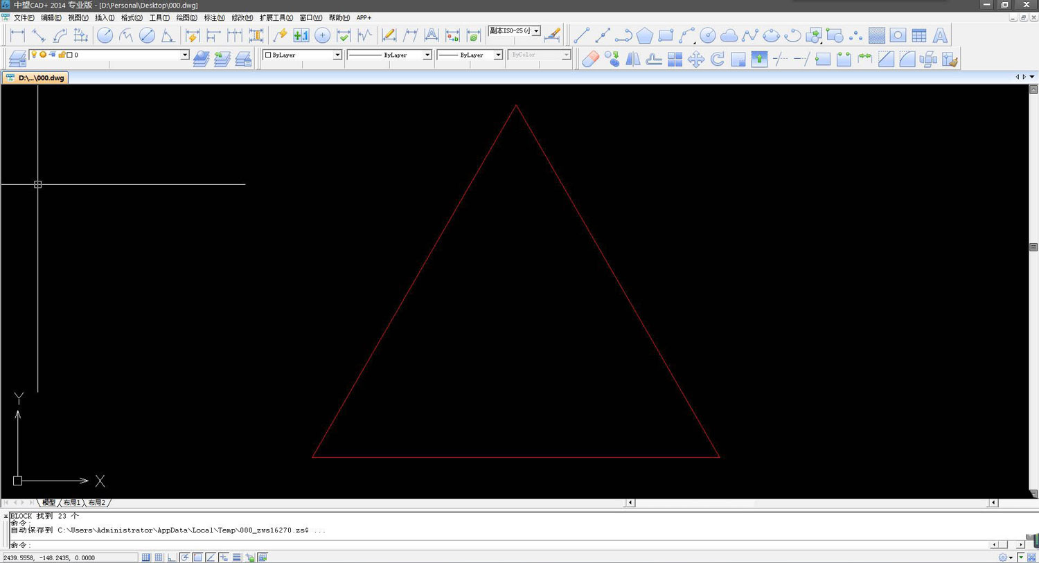Select the Move tool
Image resolution: width=1039 pixels, height=563 pixels.
coord(696,59)
